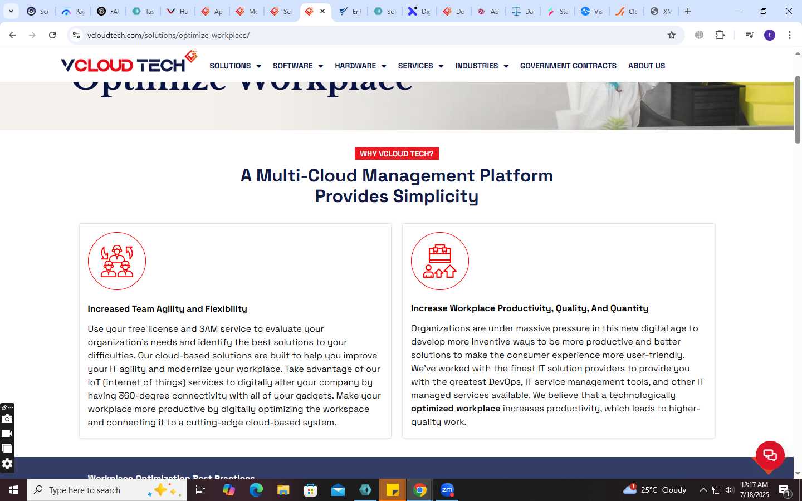The image size is (802, 501).
Task: Switch to the 'Scr' browser tab
Action: pos(38,11)
